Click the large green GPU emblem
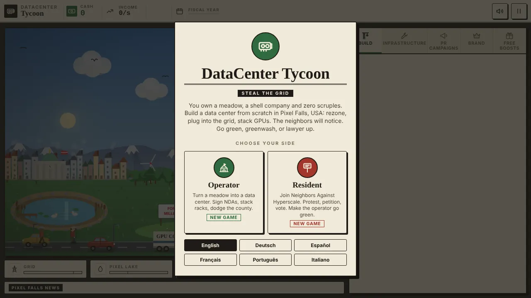This screenshot has height=298, width=531. 265,46
